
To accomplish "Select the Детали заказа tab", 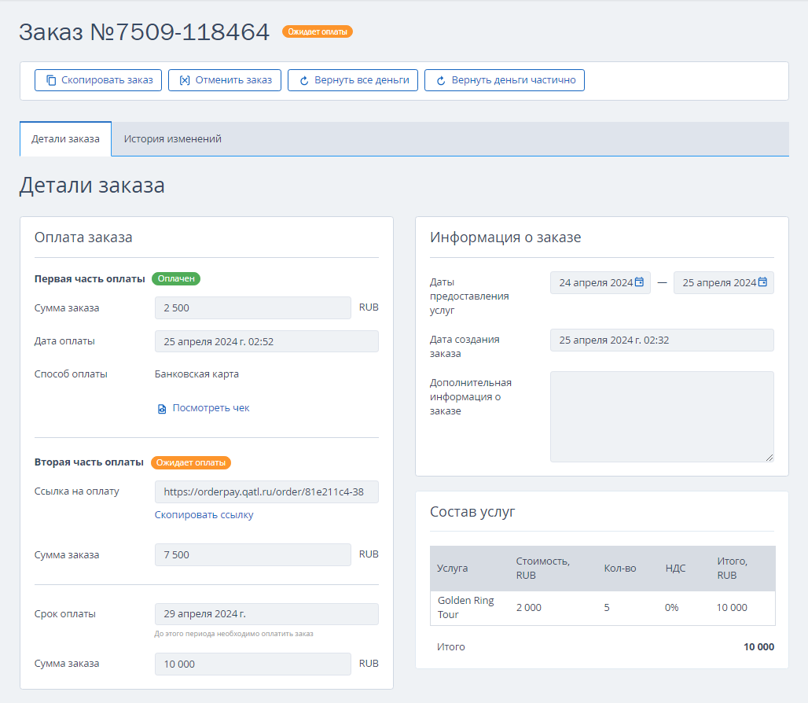I will tap(65, 139).
